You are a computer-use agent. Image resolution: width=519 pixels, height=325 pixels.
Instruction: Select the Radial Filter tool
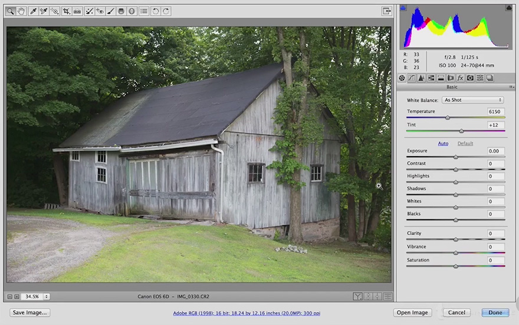tap(132, 11)
